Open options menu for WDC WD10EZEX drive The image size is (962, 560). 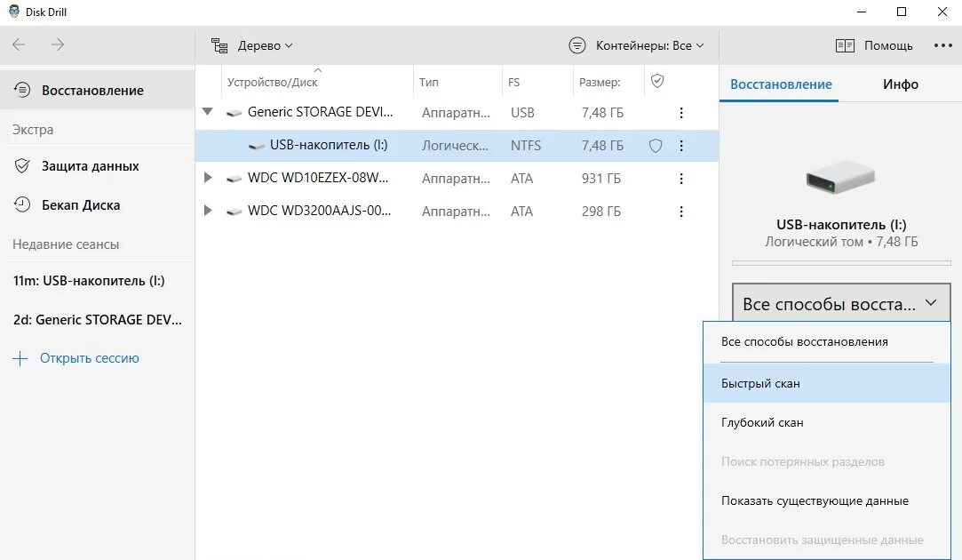(x=681, y=179)
